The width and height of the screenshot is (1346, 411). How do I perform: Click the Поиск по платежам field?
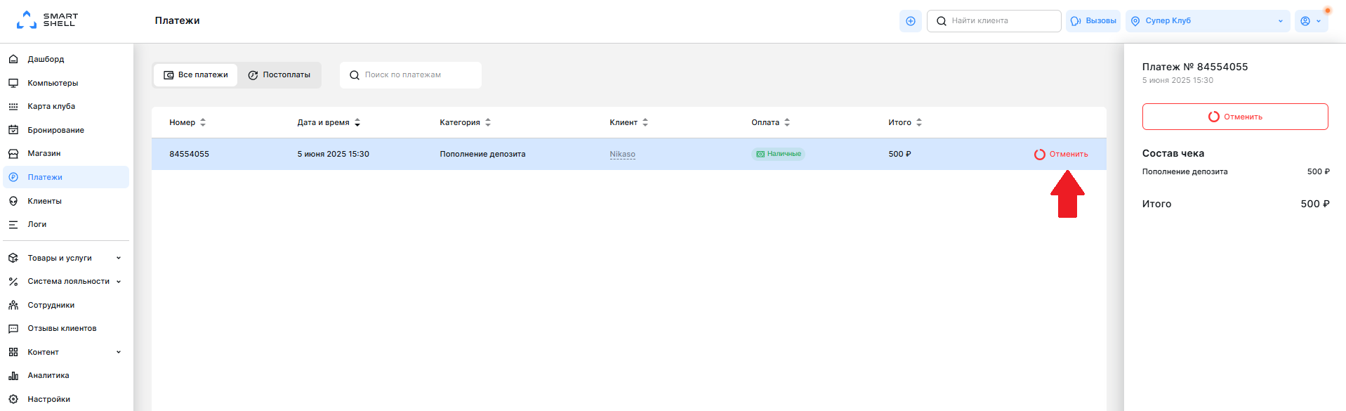(x=411, y=75)
